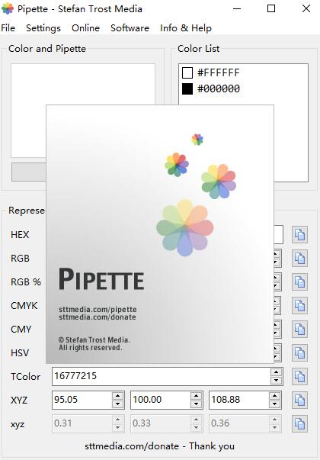Copy the HEX value with its copy icon
Image resolution: width=320 pixels, height=460 pixels.
point(299,235)
